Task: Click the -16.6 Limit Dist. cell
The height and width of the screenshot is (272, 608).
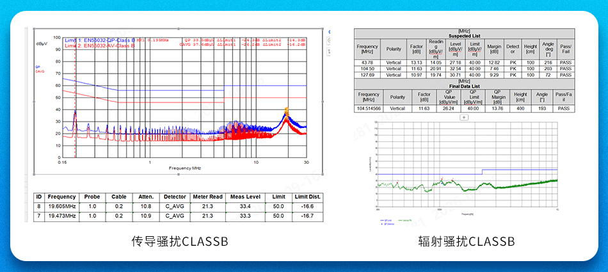Action: pos(307,207)
